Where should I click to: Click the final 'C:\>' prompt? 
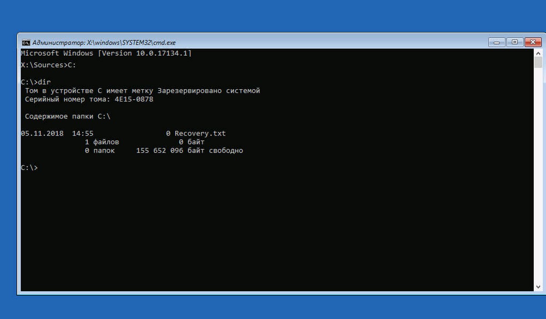coord(30,167)
